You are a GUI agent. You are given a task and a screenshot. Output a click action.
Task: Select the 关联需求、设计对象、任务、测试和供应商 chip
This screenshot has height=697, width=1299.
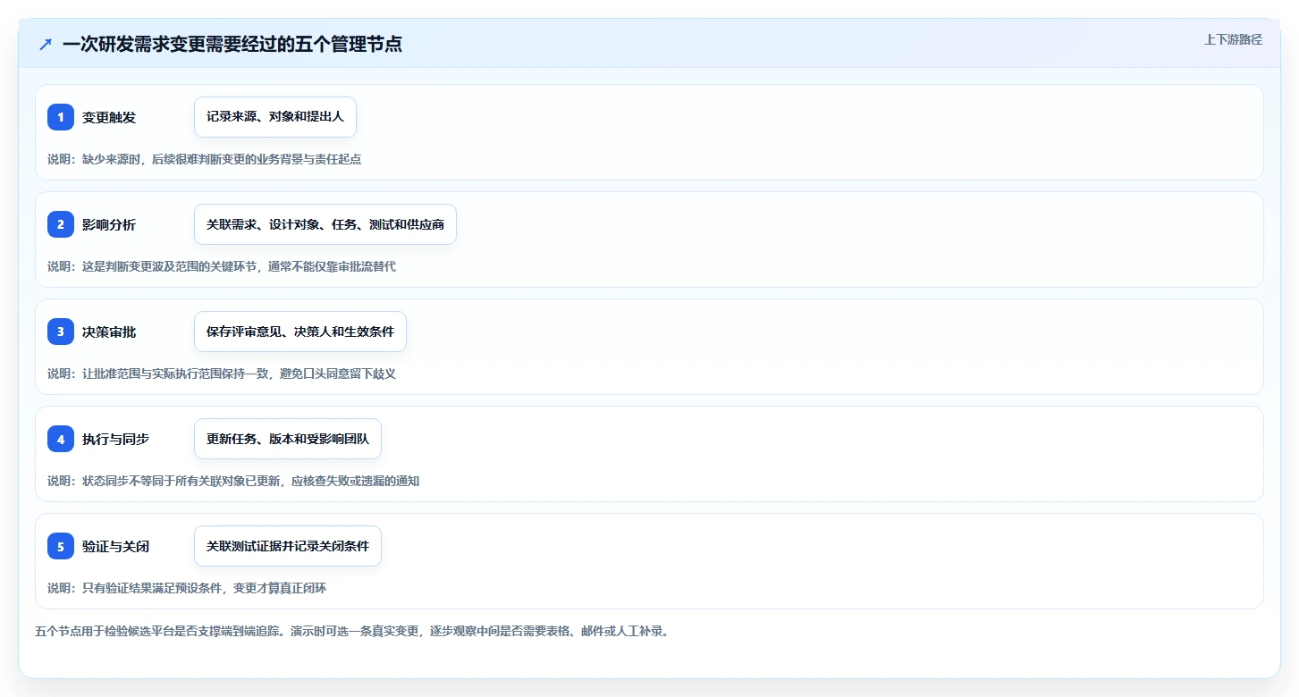(x=325, y=224)
